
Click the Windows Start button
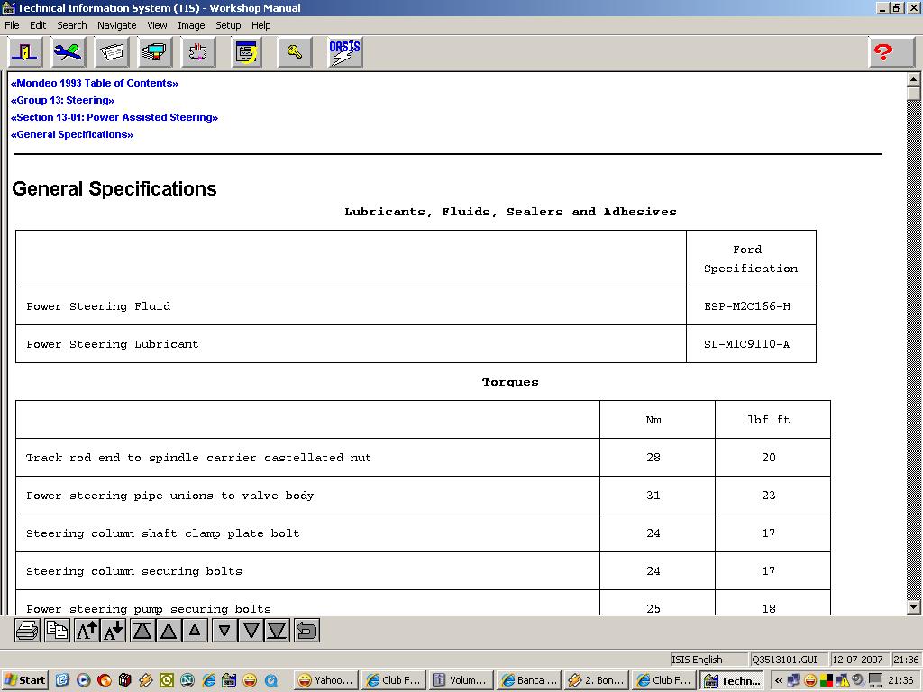click(x=24, y=680)
